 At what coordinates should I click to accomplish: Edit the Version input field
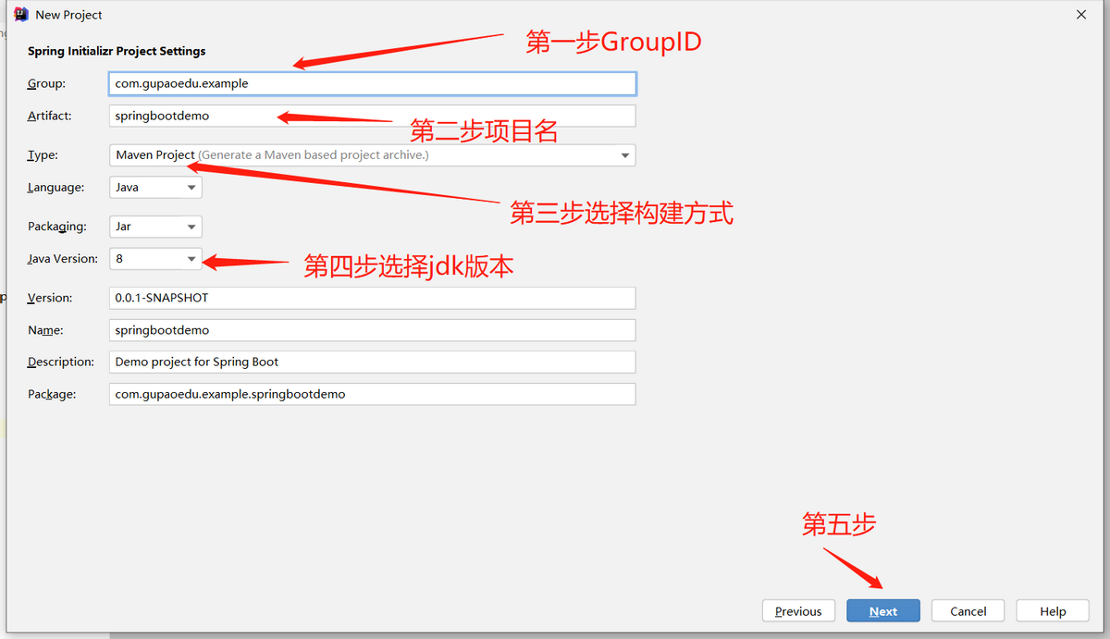point(373,298)
